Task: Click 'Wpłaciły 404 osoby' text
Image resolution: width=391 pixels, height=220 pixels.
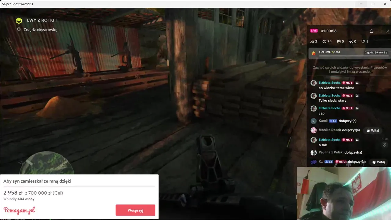Action: pos(19,199)
